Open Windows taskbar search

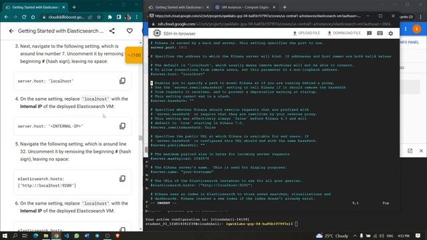(x=15, y=235)
